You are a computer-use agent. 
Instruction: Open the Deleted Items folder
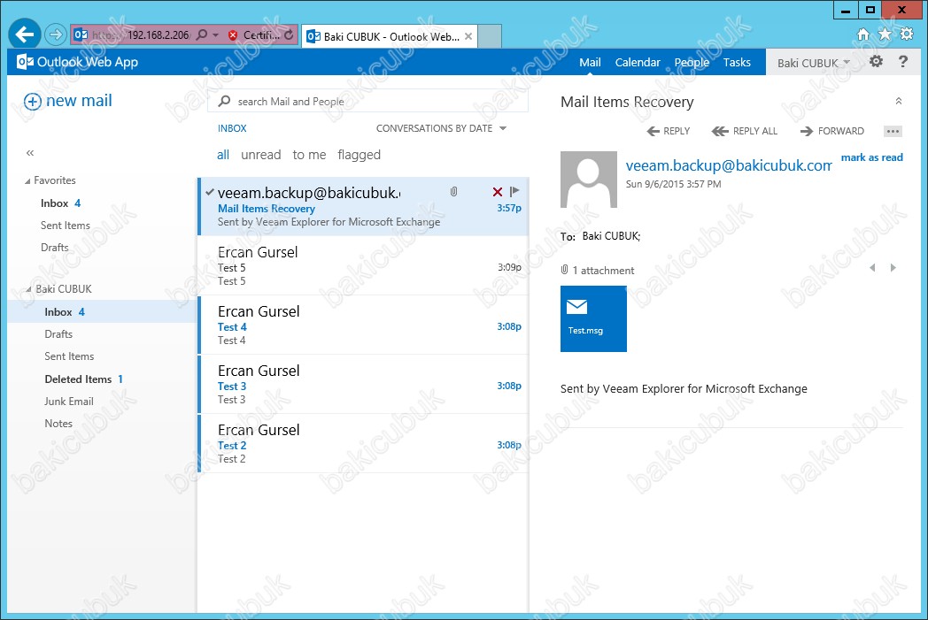[83, 379]
